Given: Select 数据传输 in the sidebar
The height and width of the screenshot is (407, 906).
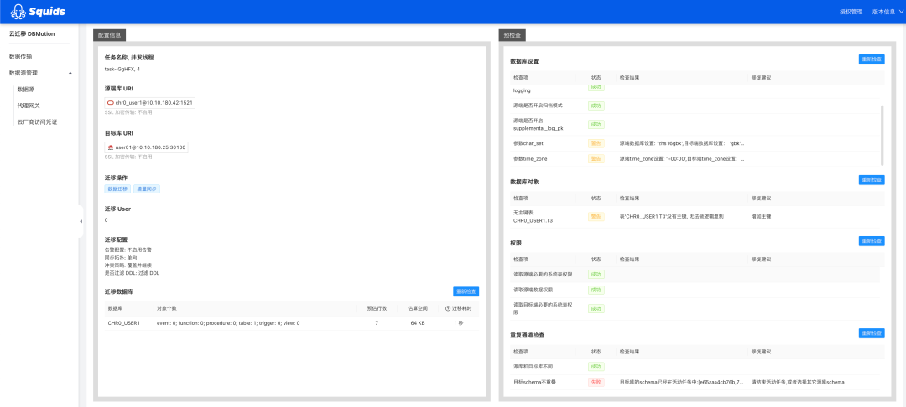Looking at the screenshot, I should pos(21,57).
